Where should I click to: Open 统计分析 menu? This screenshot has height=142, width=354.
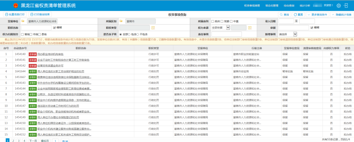(x=305, y=6)
